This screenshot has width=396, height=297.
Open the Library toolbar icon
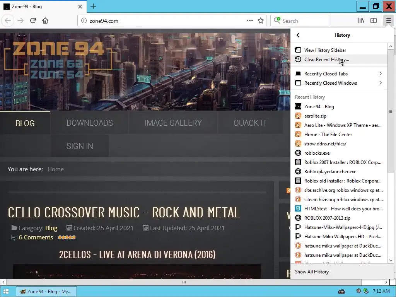tap(361, 21)
